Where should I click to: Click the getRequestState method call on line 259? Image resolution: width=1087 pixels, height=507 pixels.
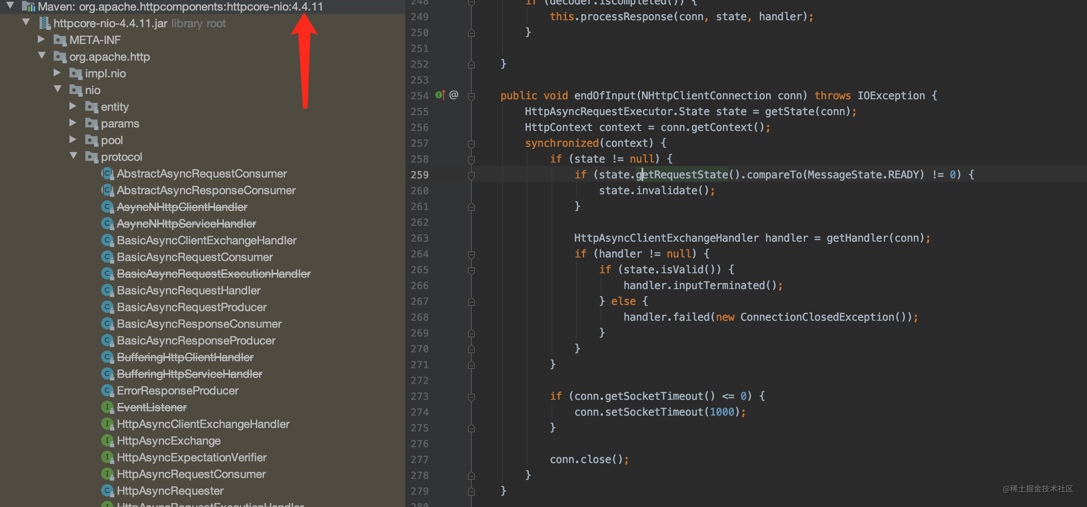(682, 175)
